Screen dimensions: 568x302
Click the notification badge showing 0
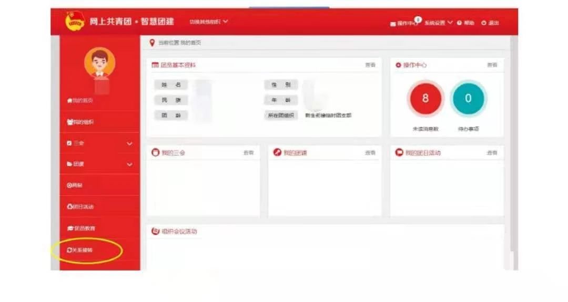[418, 19]
